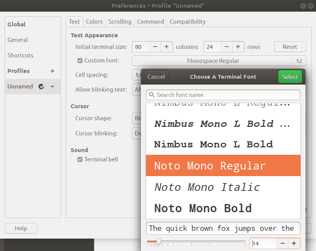Open the Compatibility tab
Image resolution: width=316 pixels, height=251 pixels.
pos(188,22)
